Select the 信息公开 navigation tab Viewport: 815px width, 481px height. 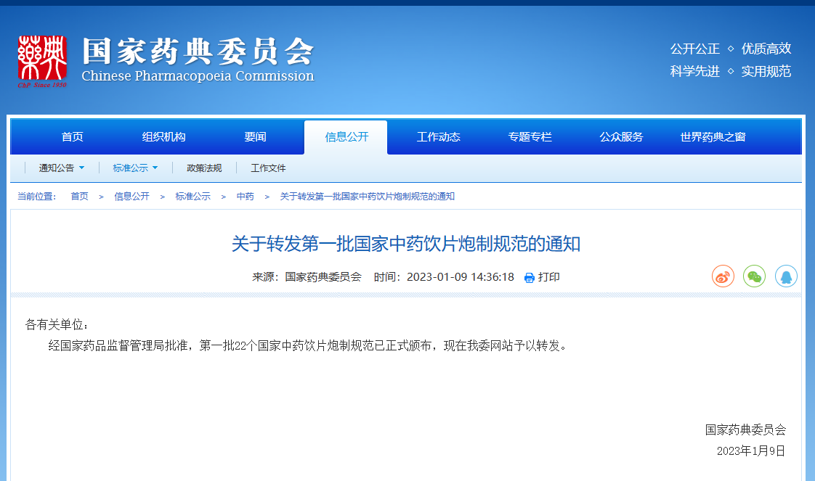click(346, 137)
